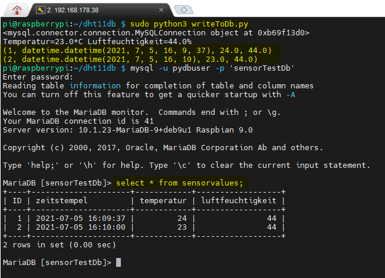Click the ID column header in the table
The height and width of the screenshot is (278, 385).
17,201
